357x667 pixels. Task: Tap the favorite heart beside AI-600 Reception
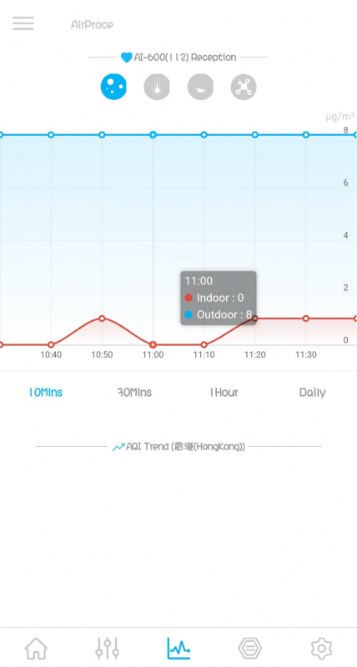pos(127,58)
